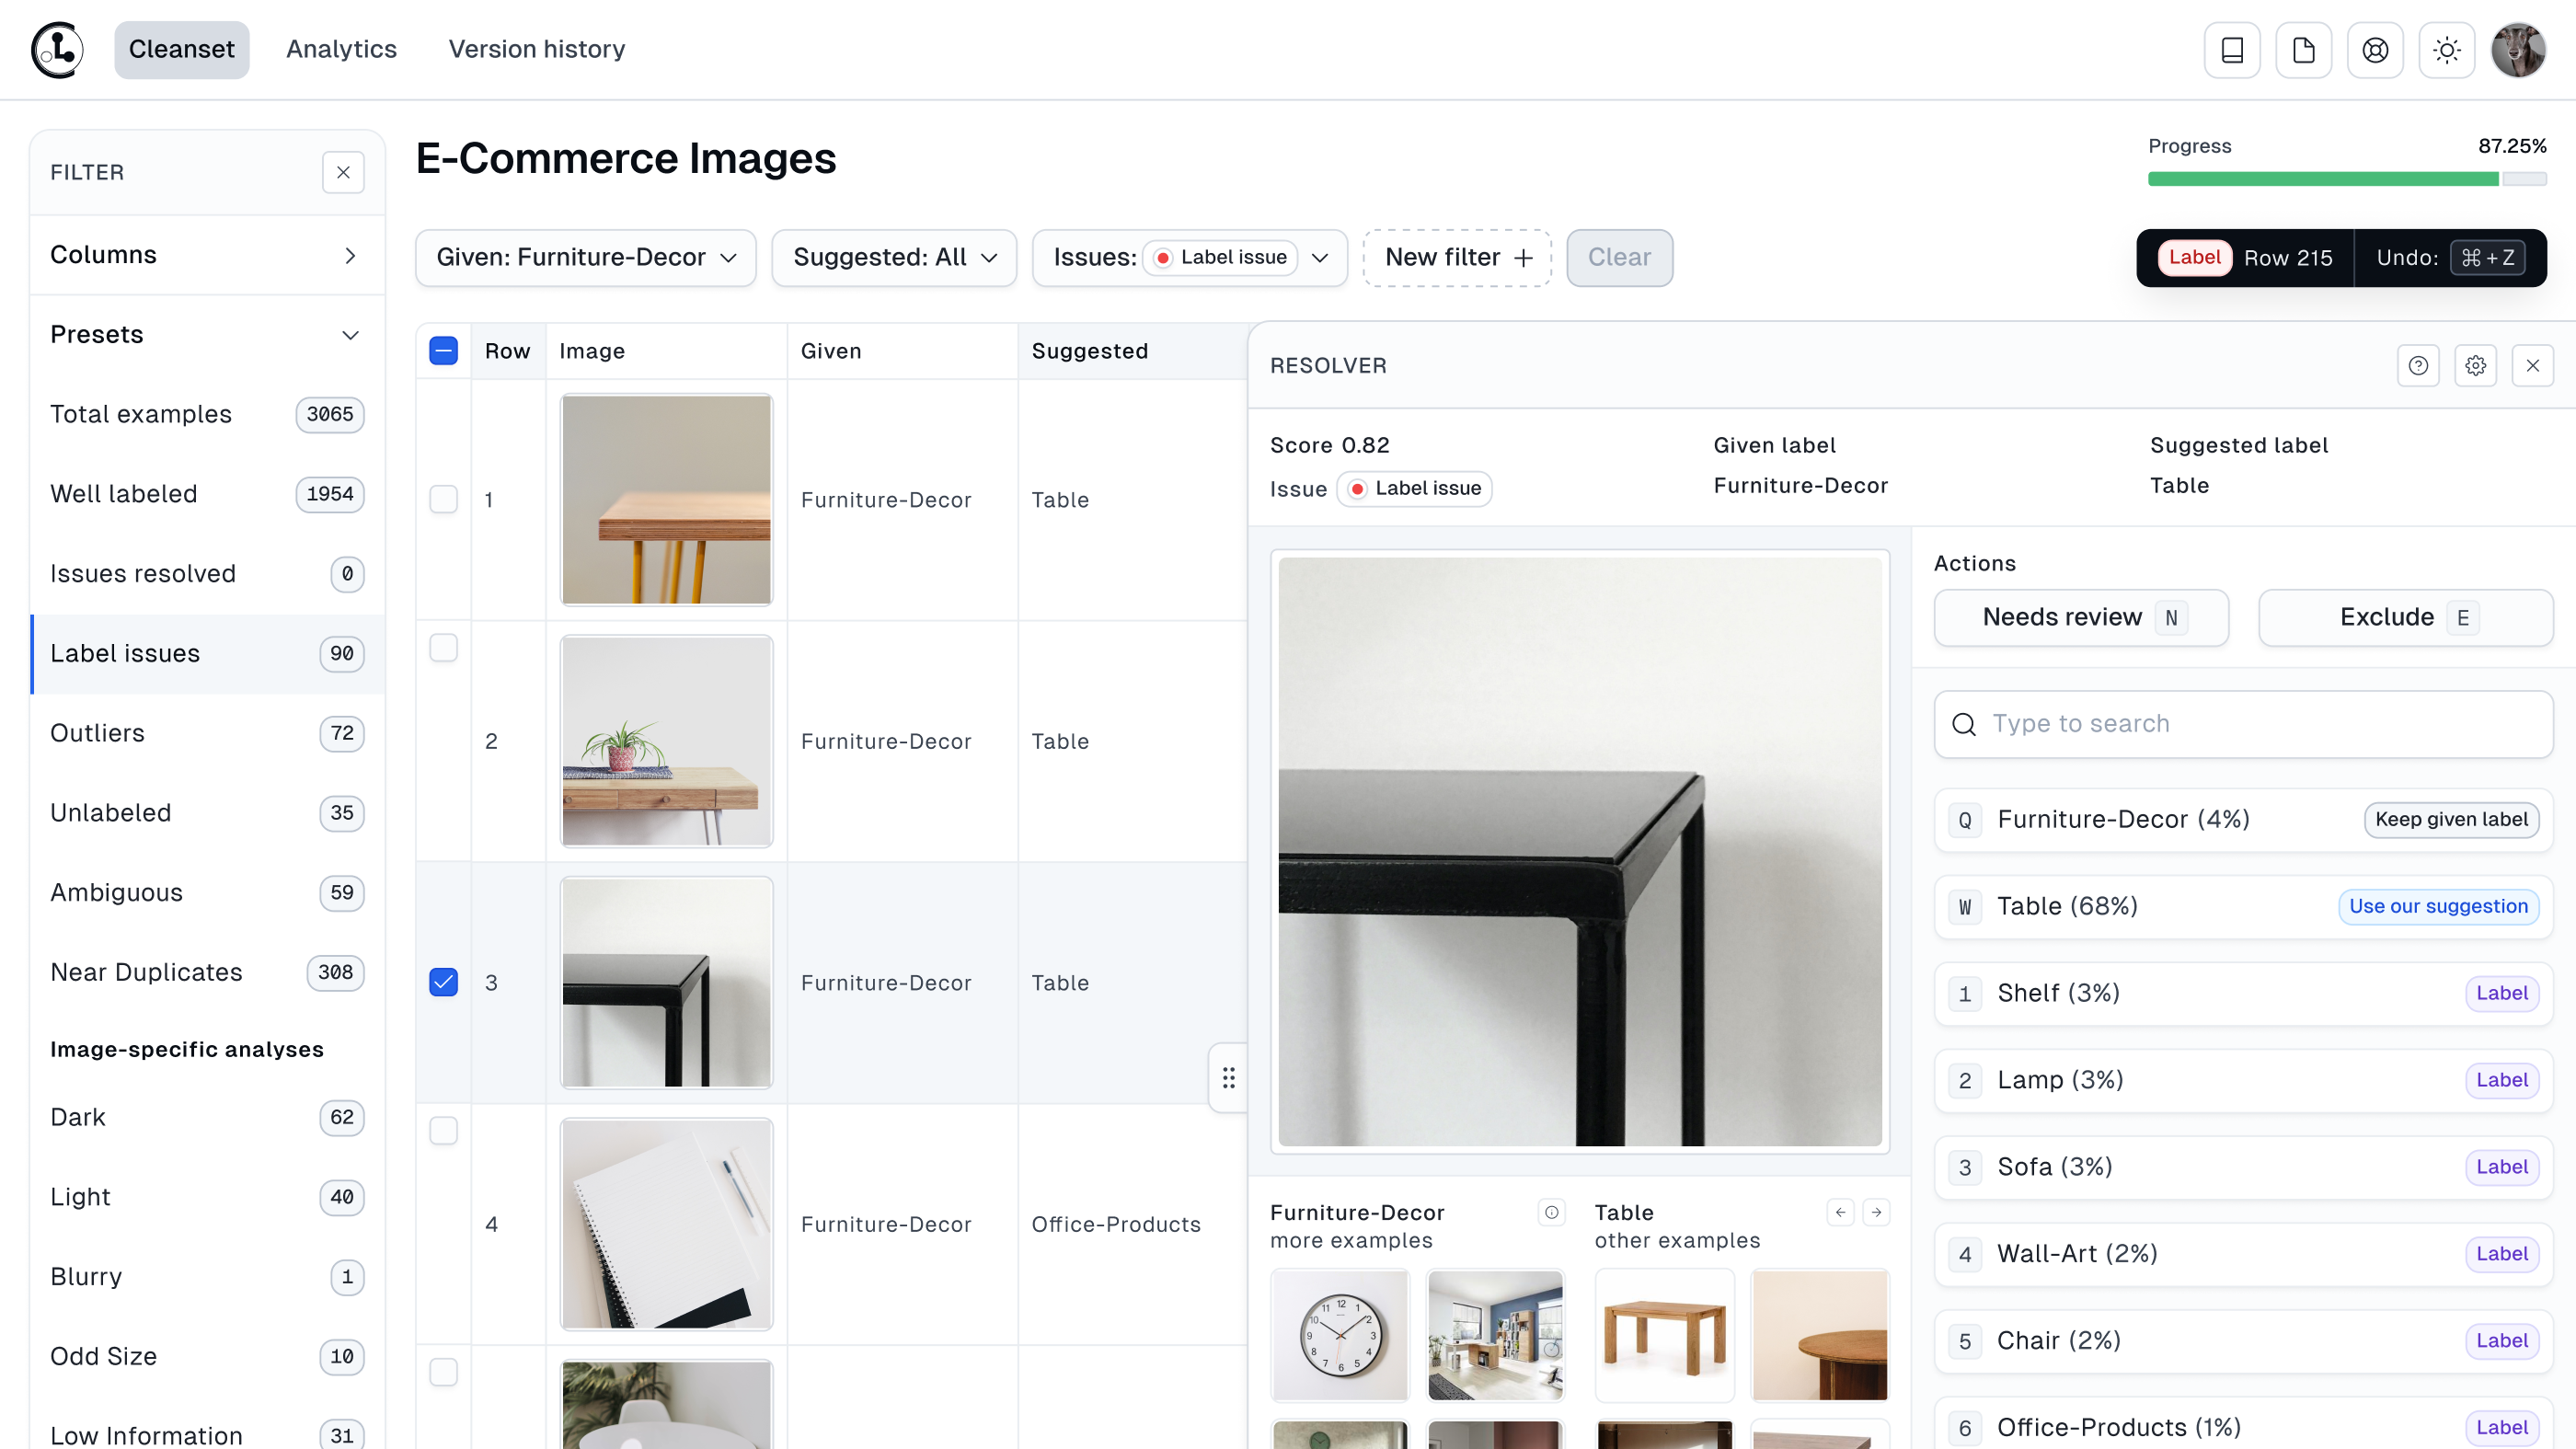Screen dimensions: 2576x1449
Task: Label as Sofa (3%)
Action: pos(2243,1168)
